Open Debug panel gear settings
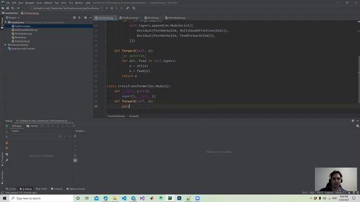This screenshot has height=202, width=360. (x=353, y=121)
